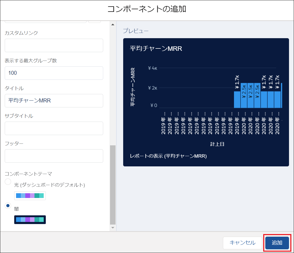Click the scrollbar down arrow

[113, 227]
